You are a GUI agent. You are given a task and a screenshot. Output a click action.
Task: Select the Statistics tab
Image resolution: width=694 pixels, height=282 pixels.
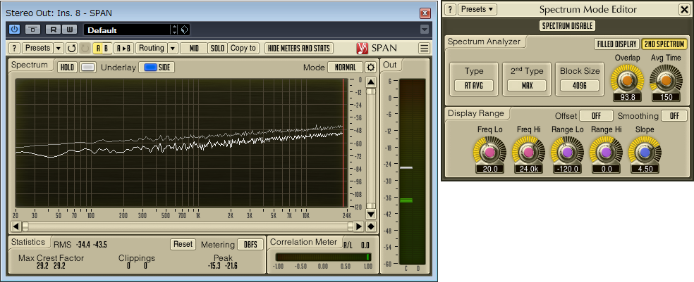[28, 242]
